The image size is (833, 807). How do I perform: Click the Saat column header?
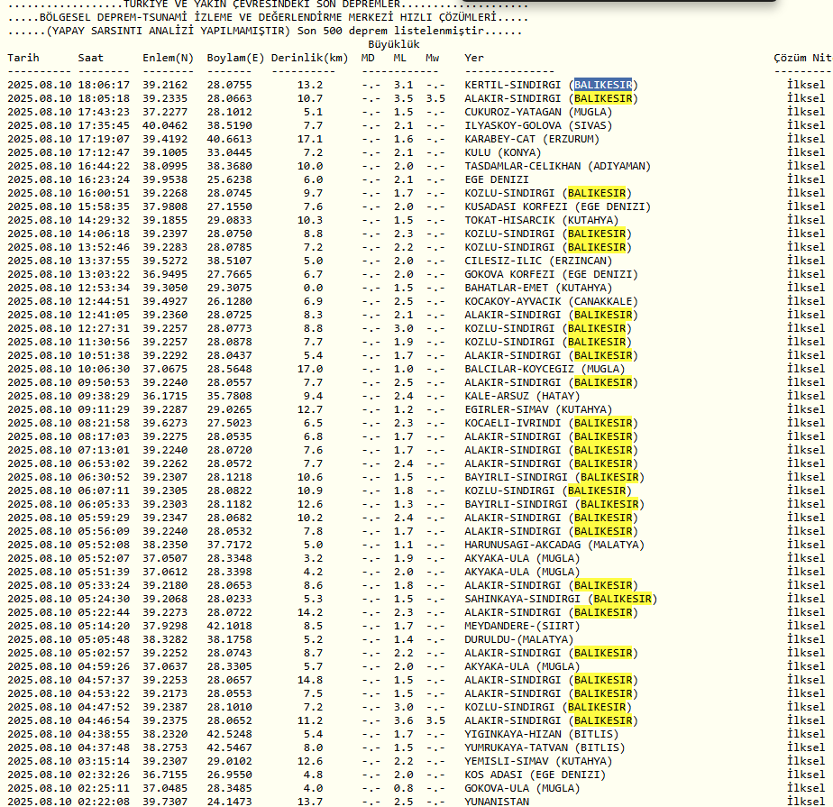(x=91, y=58)
